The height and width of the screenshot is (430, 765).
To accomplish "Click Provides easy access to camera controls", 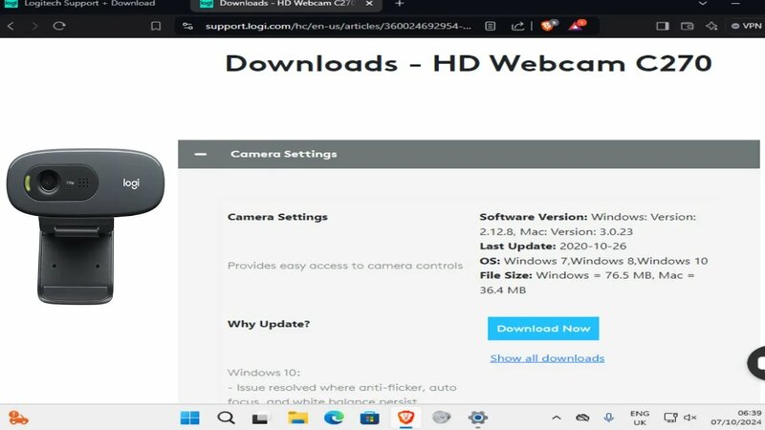I will coord(345,266).
